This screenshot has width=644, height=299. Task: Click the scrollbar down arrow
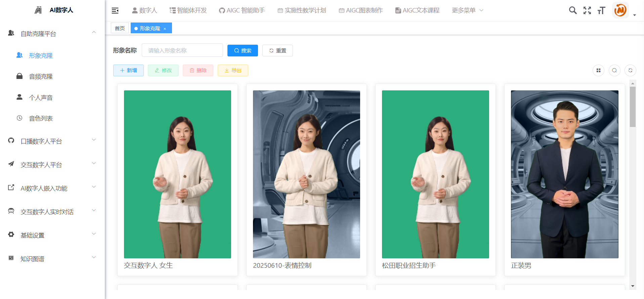[633, 286]
